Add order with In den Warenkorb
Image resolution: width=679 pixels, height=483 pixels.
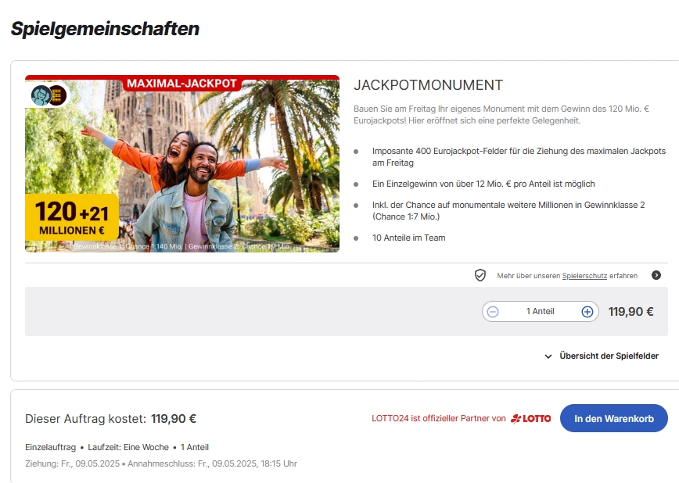tap(613, 418)
